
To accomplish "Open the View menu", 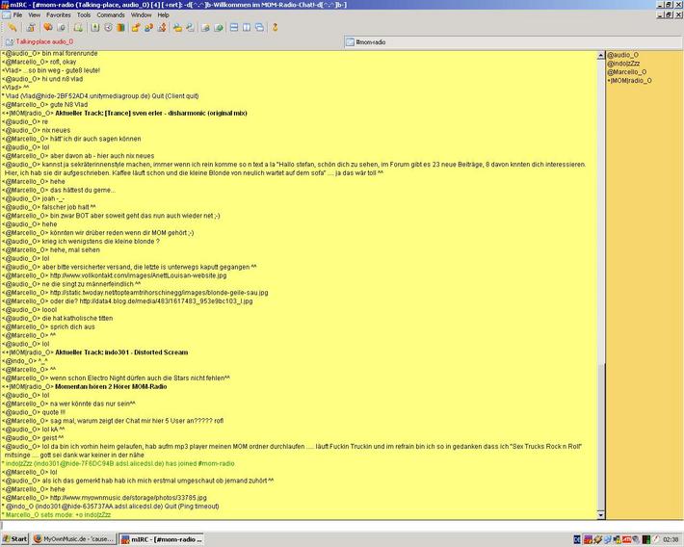I will (x=34, y=14).
